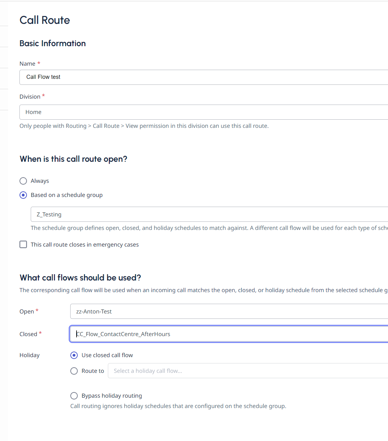This screenshot has width=388, height=441.
Task: Click the What call flows should be used heading
Action: [80, 278]
